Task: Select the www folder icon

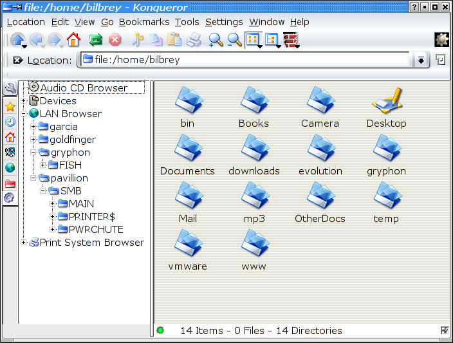Action: 254,250
